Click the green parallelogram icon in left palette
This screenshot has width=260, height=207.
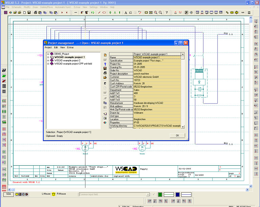[4, 76]
